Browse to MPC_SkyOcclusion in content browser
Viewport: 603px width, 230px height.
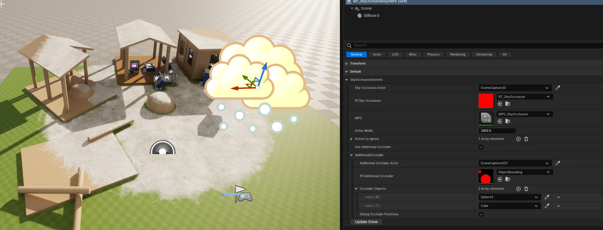[508, 121]
